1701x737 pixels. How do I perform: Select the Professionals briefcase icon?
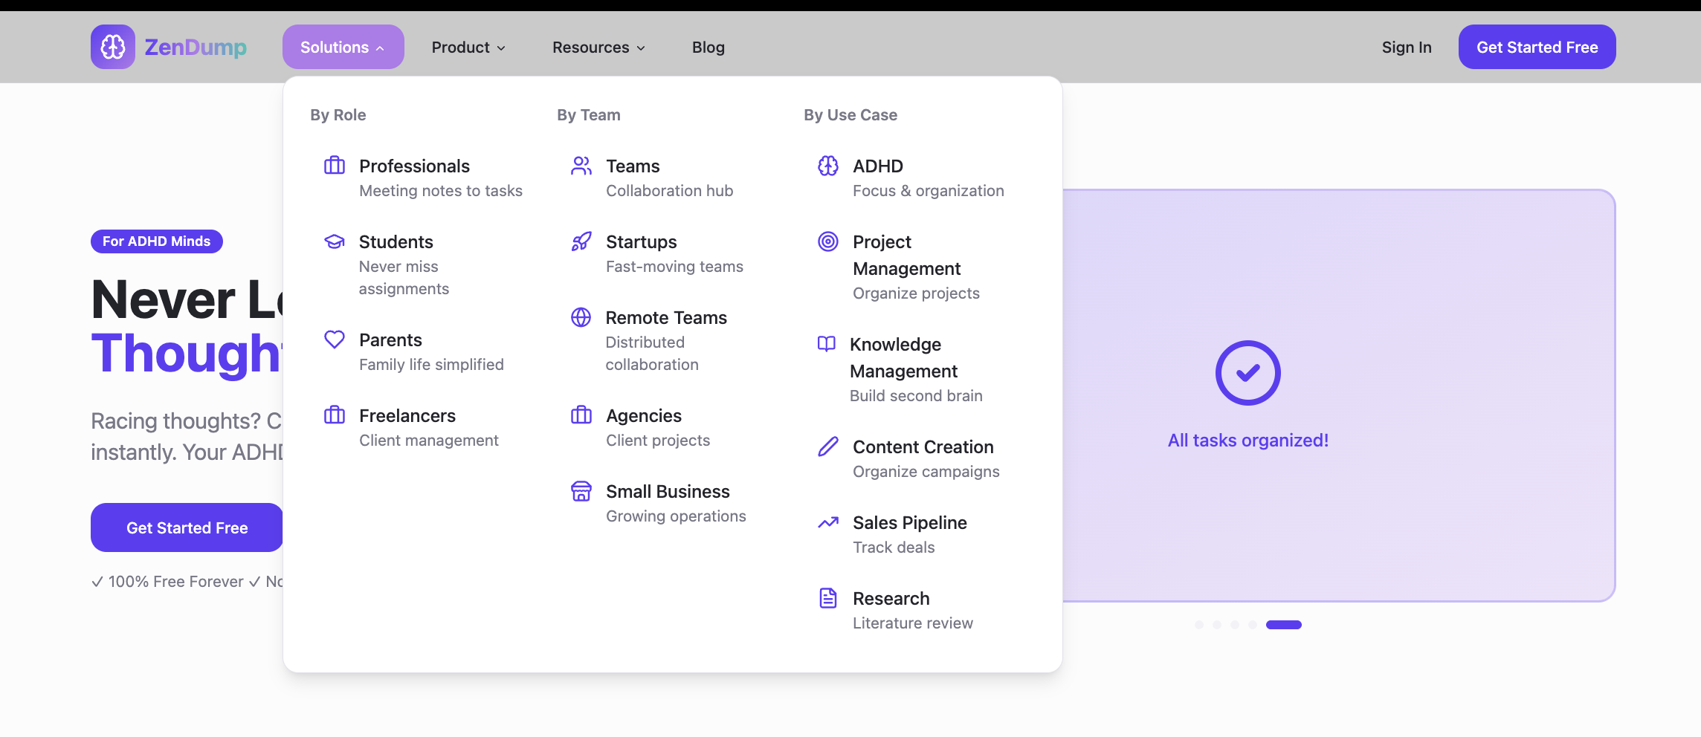(334, 166)
